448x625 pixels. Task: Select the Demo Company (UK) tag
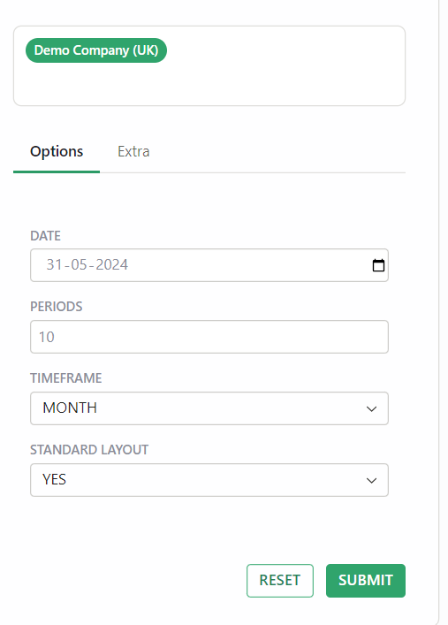pos(96,50)
